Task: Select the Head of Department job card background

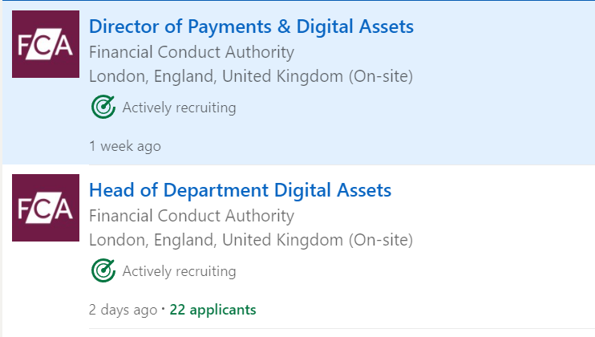Action: (x=497, y=273)
